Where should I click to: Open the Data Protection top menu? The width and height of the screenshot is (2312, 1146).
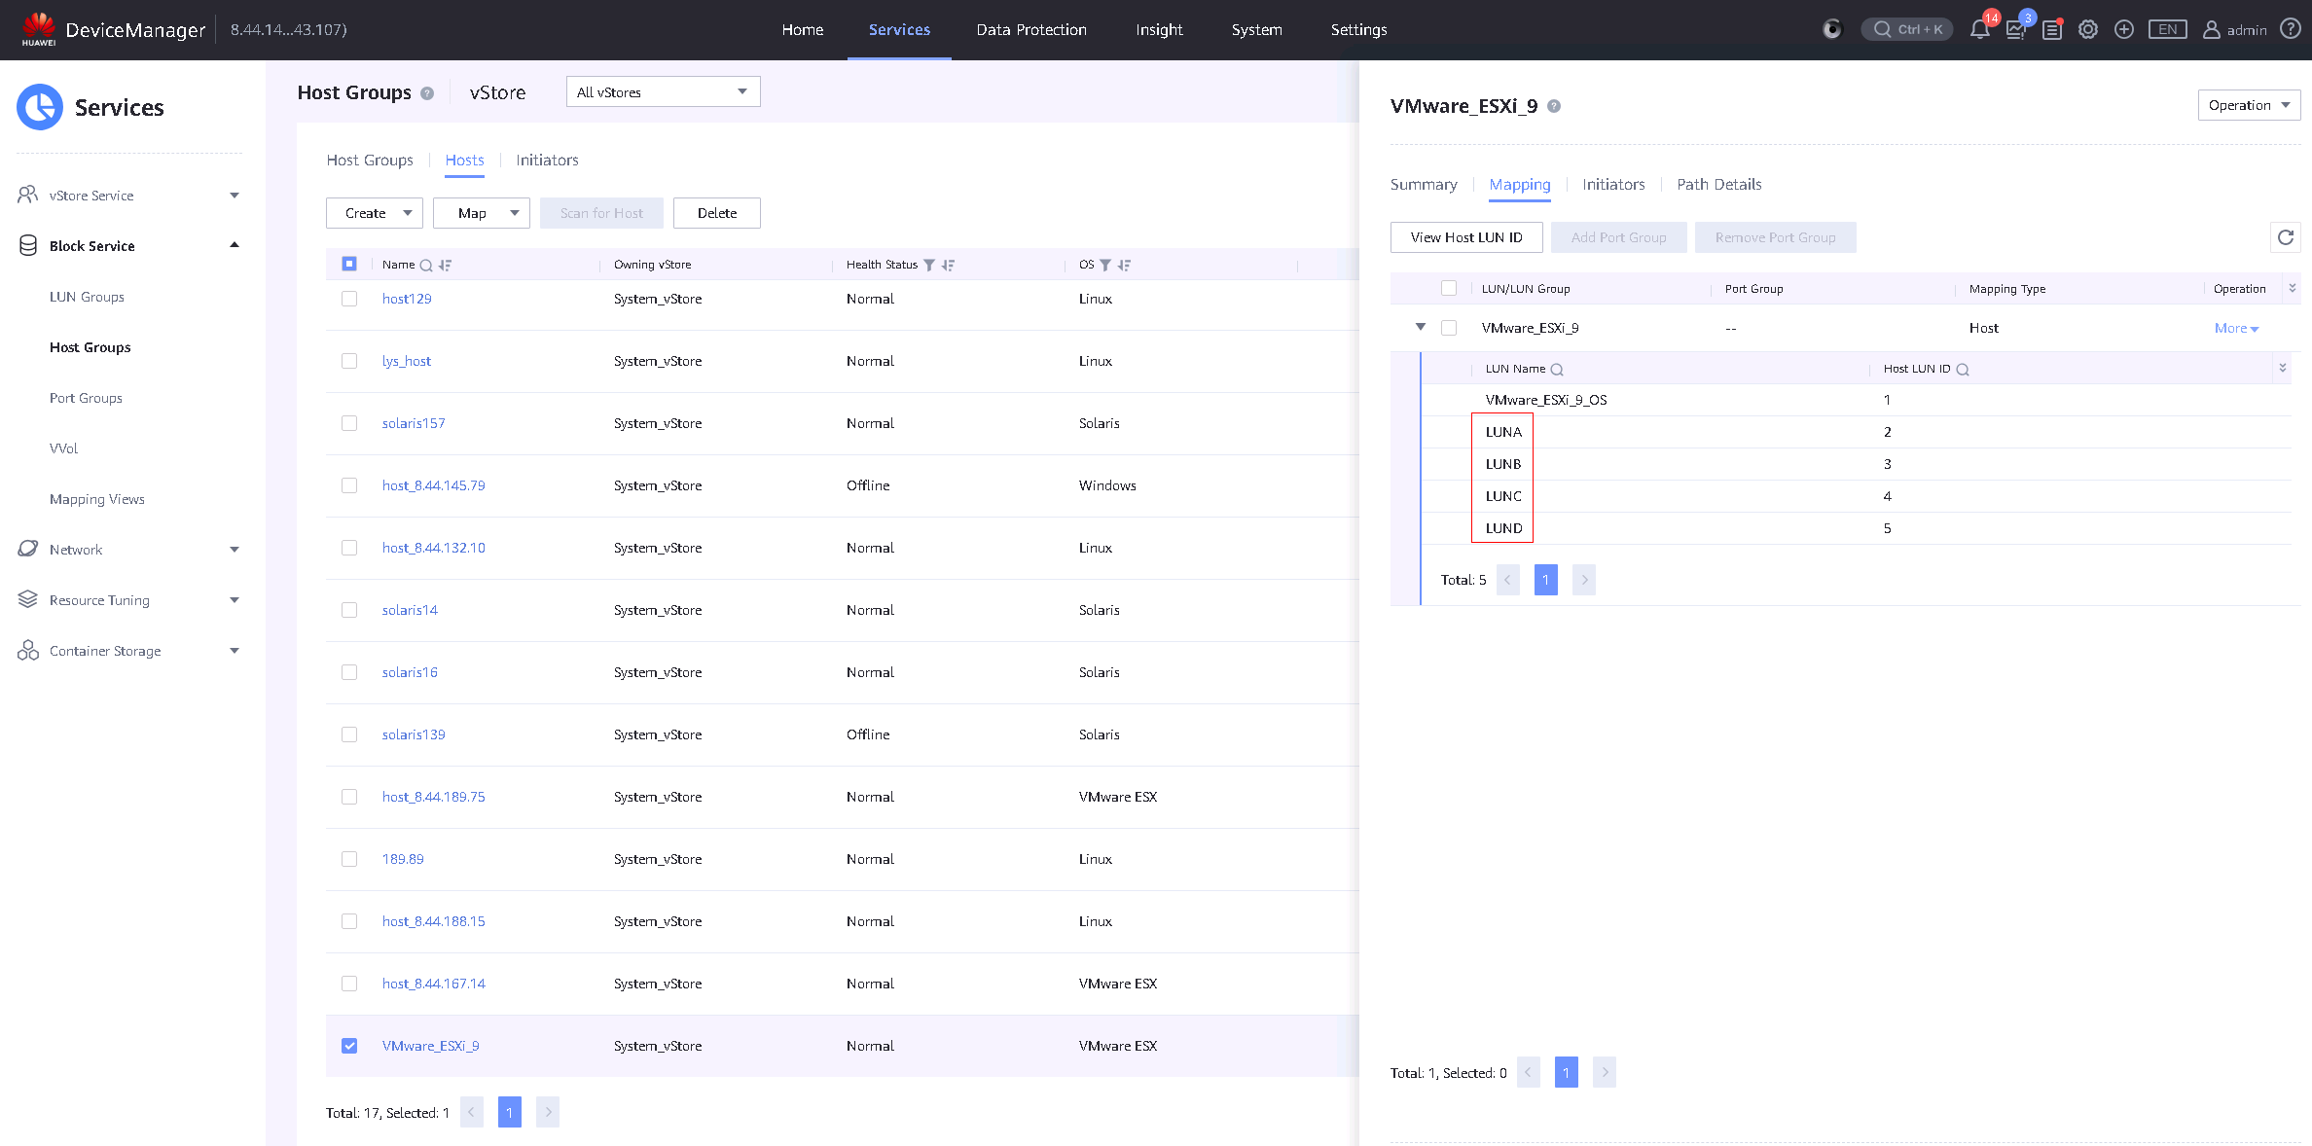(1031, 29)
